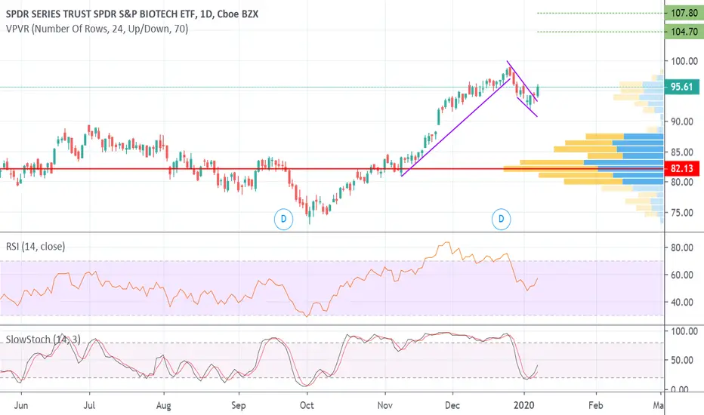Screen dimensions: 704x415
Task: Click the Jul label on time axis
Action: click(x=89, y=405)
